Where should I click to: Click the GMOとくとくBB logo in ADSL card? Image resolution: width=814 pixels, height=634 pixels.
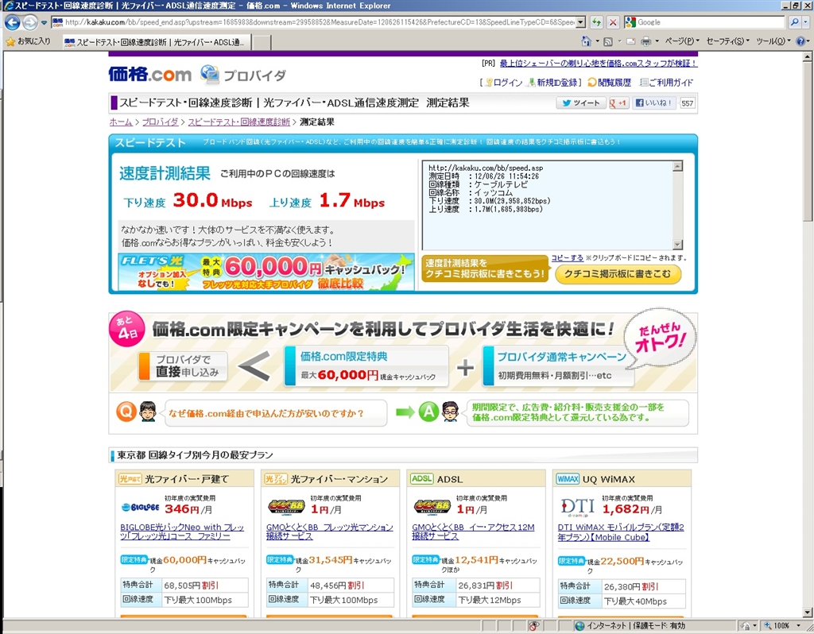(432, 505)
